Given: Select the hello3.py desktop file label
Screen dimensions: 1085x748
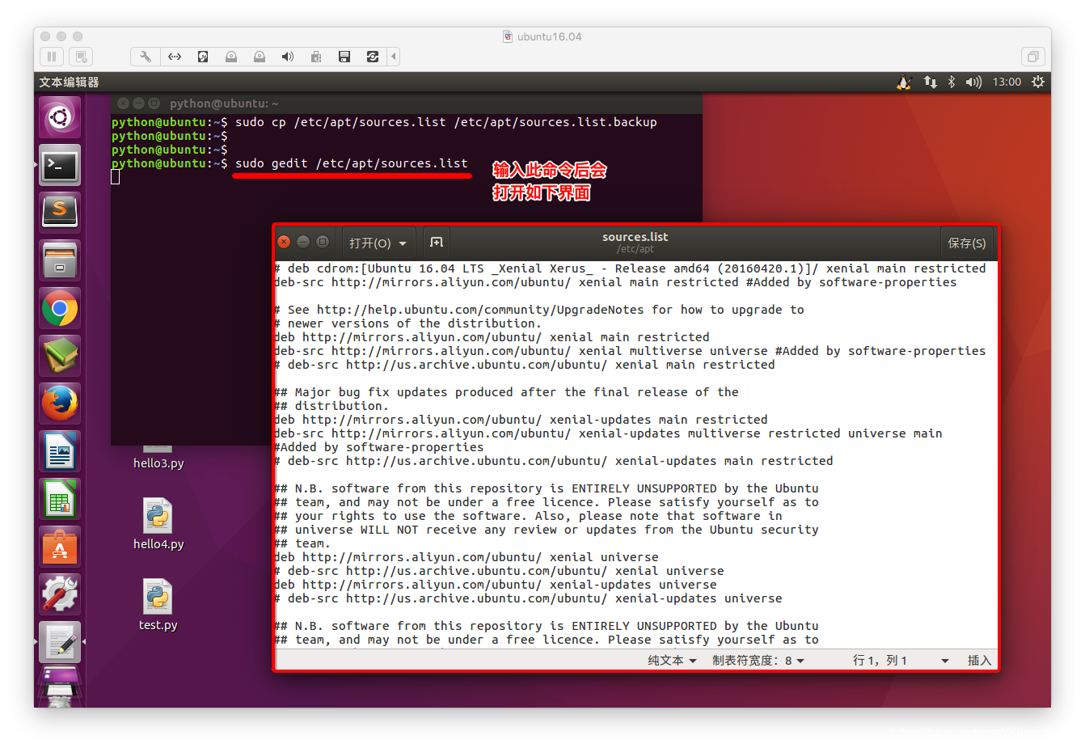Looking at the screenshot, I should pos(158,463).
